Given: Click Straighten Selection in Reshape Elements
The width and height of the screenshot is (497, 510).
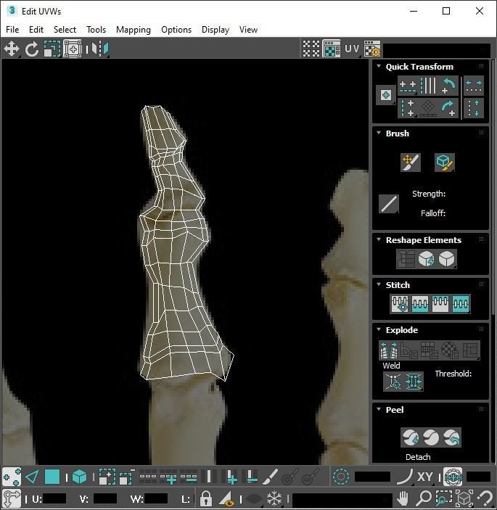Looking at the screenshot, I should [406, 259].
